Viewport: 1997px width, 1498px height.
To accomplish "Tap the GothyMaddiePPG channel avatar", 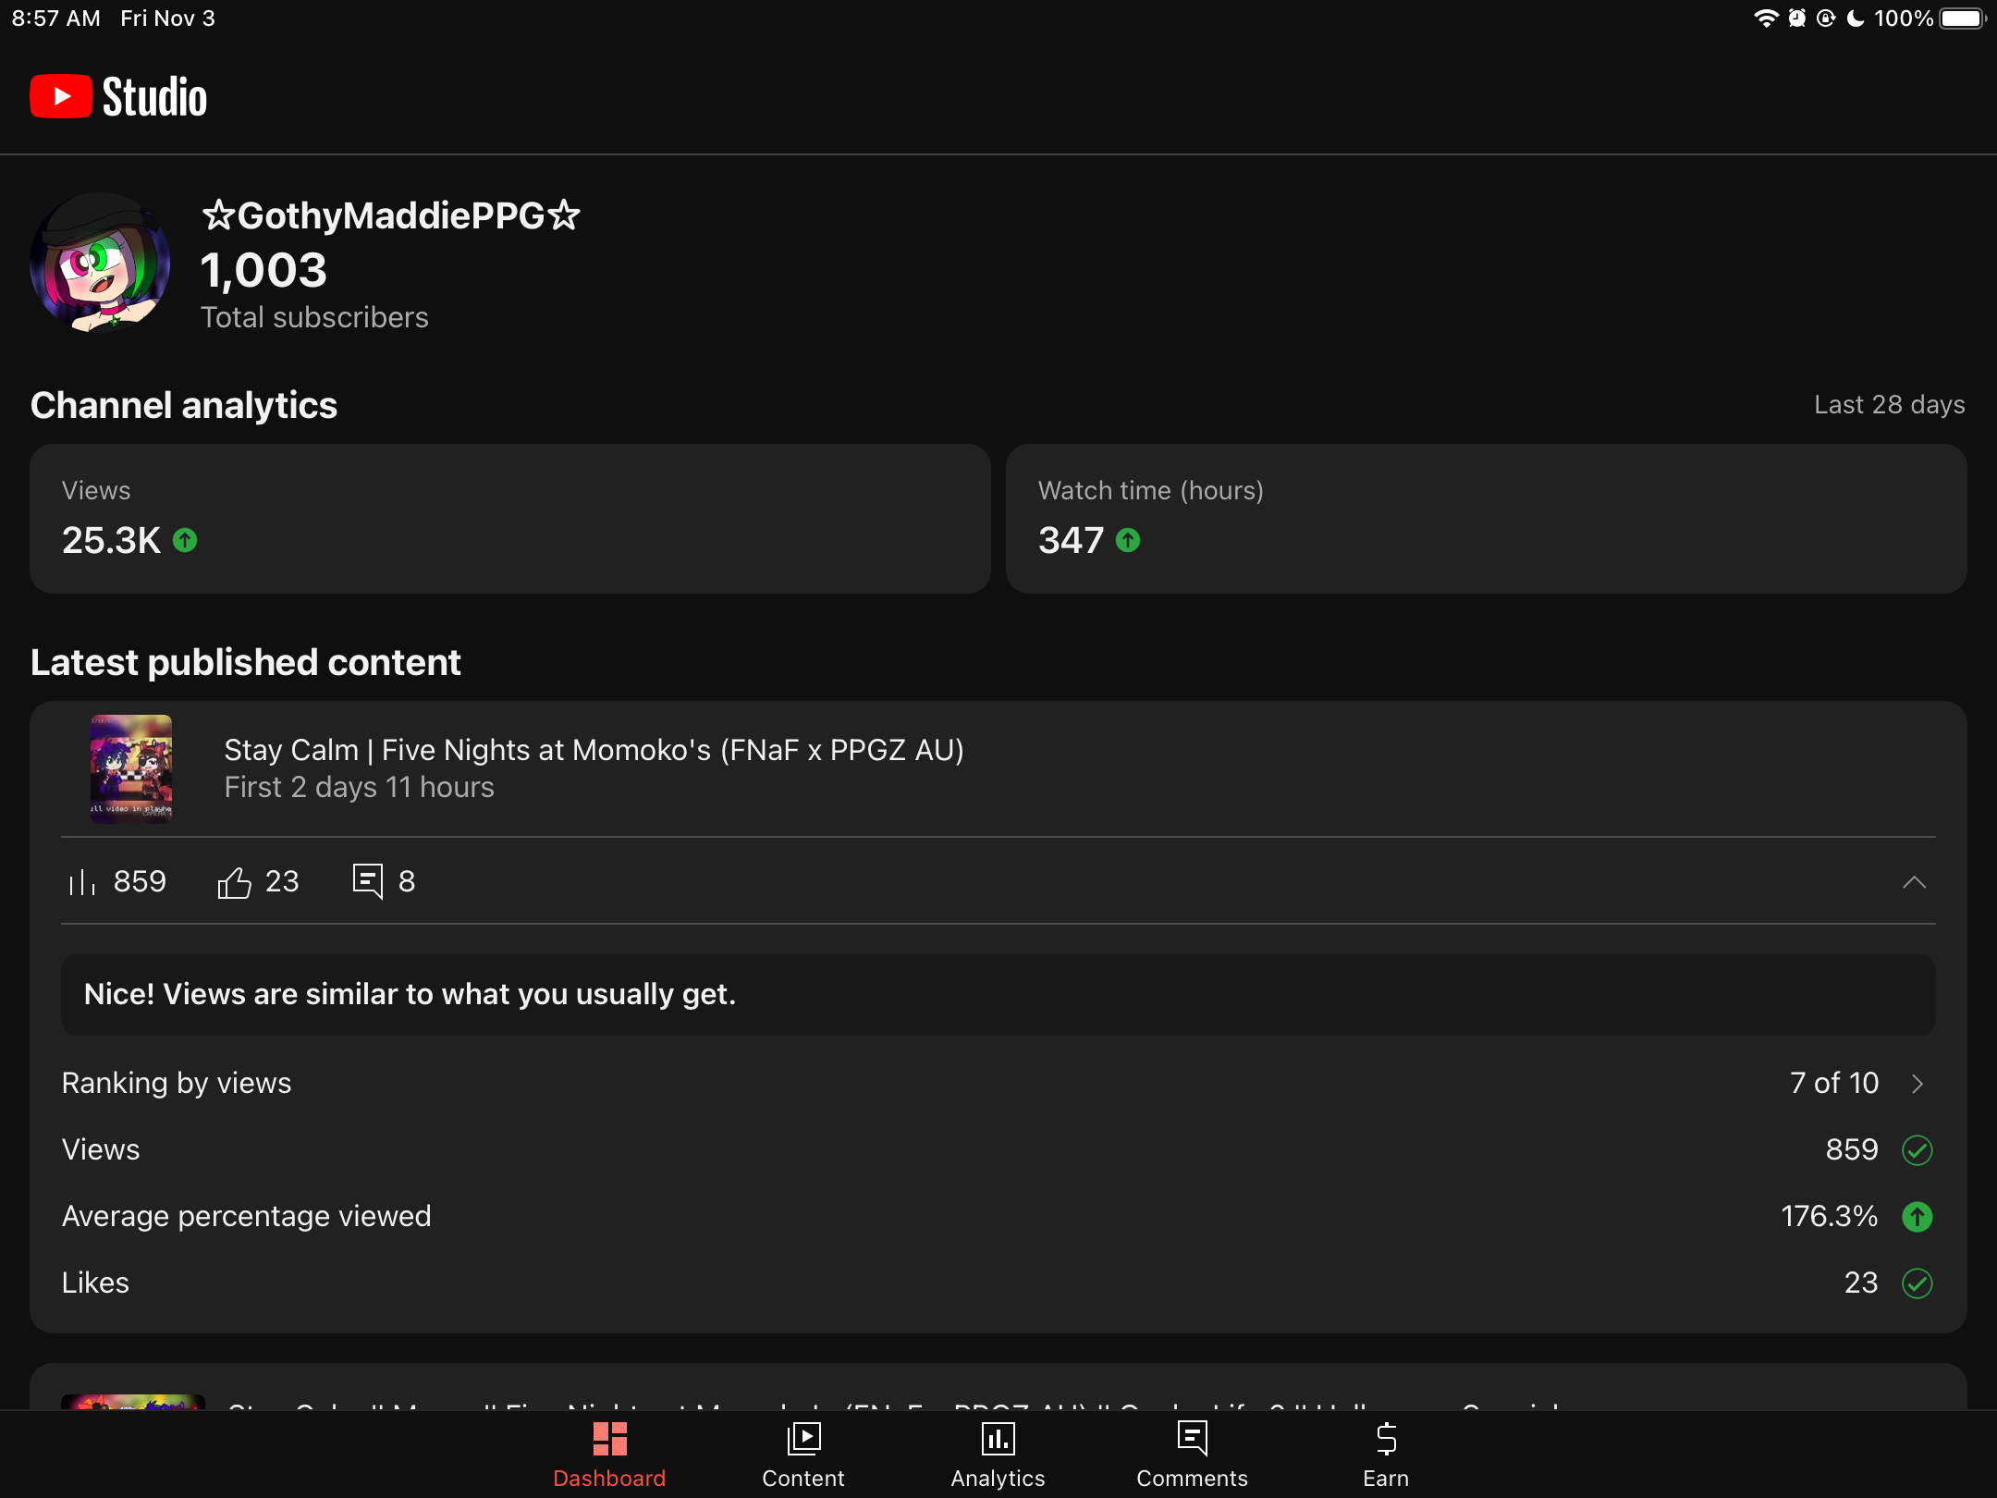I will 100,263.
